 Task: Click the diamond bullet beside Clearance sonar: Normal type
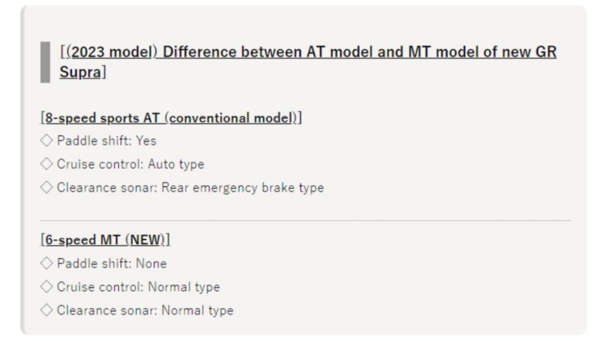46,310
